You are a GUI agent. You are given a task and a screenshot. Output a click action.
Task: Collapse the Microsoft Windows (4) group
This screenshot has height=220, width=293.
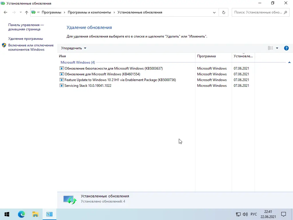pos(289,62)
